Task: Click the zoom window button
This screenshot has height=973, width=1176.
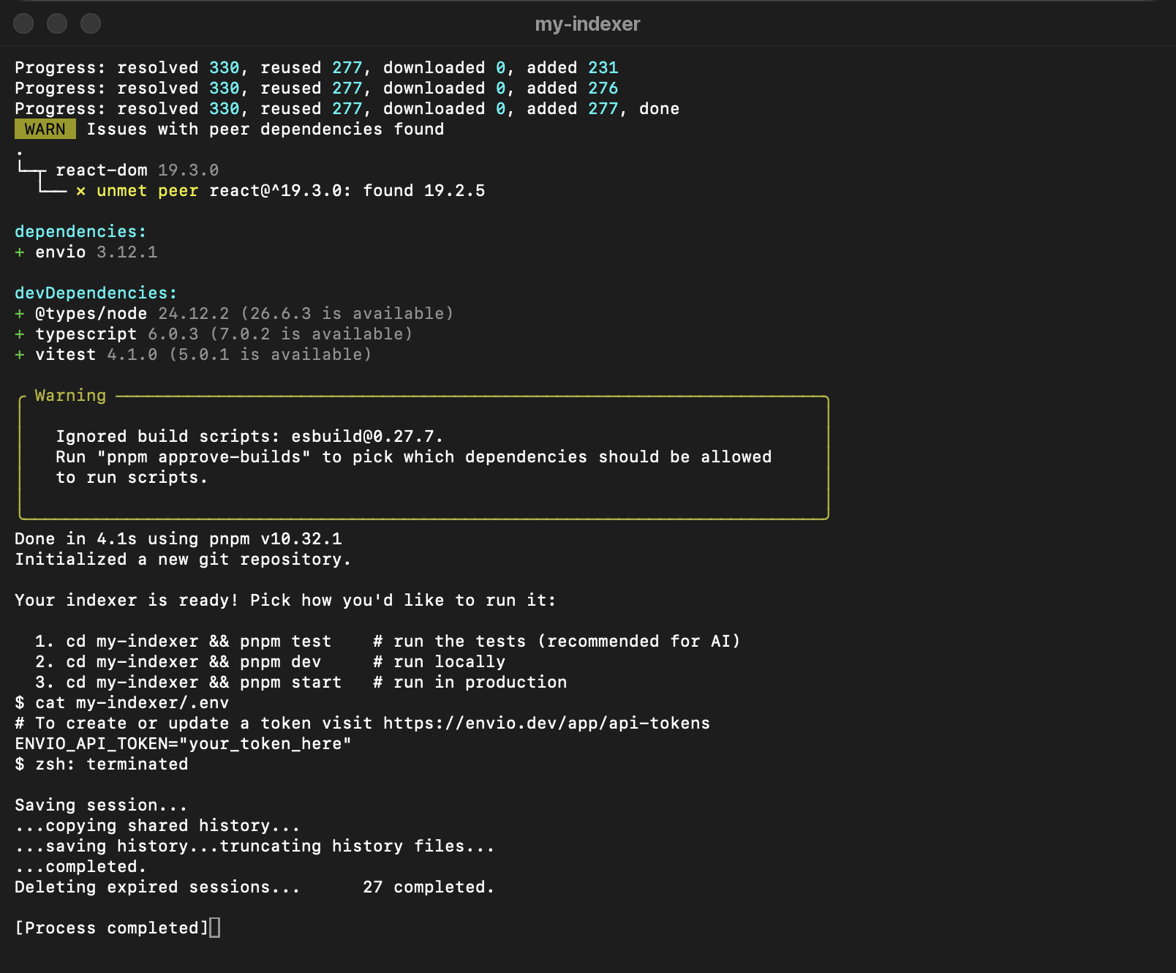Action: coord(91,23)
